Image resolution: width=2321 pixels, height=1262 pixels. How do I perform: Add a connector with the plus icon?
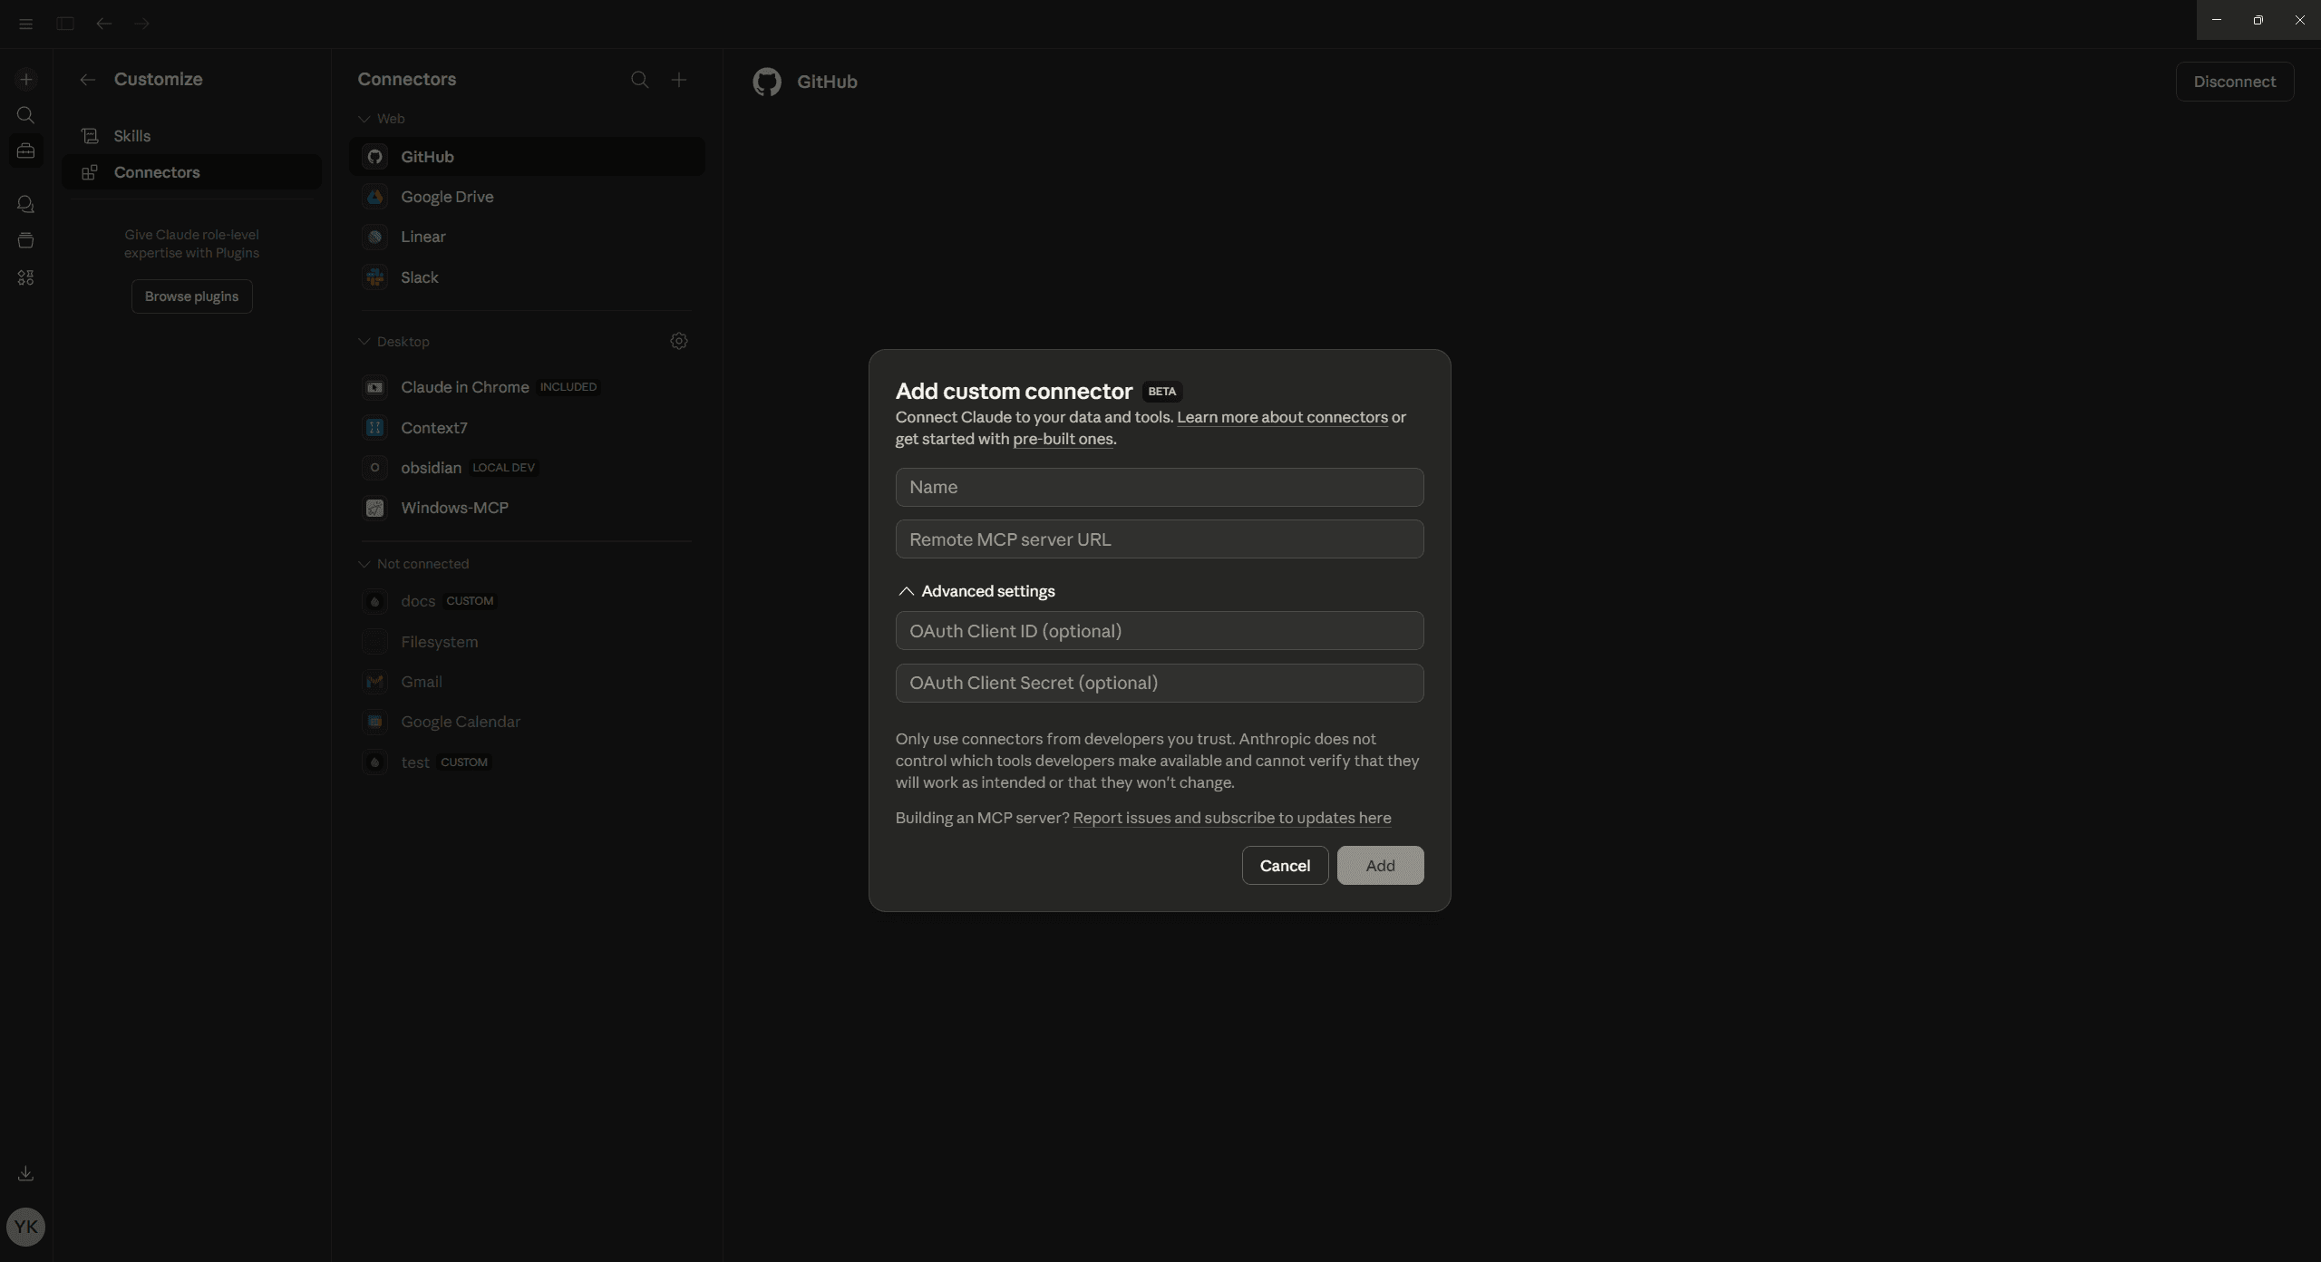[x=679, y=80]
